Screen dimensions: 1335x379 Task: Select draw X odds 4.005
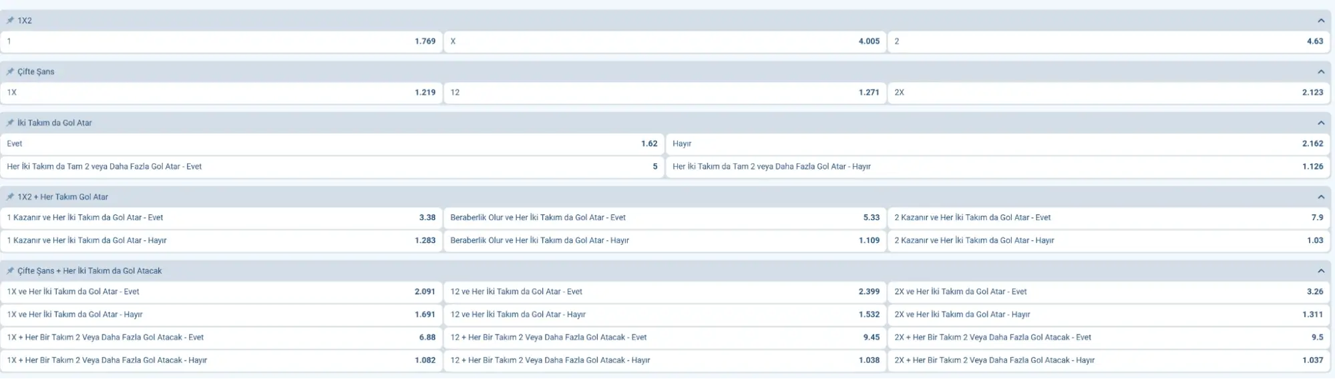pyautogui.click(x=664, y=41)
